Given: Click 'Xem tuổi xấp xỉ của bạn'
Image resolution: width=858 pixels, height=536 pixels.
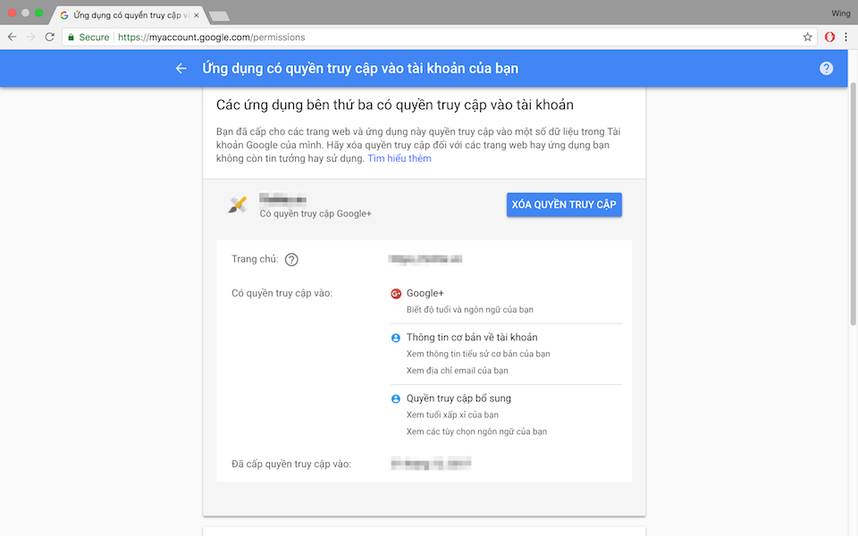Looking at the screenshot, I should coord(452,415).
